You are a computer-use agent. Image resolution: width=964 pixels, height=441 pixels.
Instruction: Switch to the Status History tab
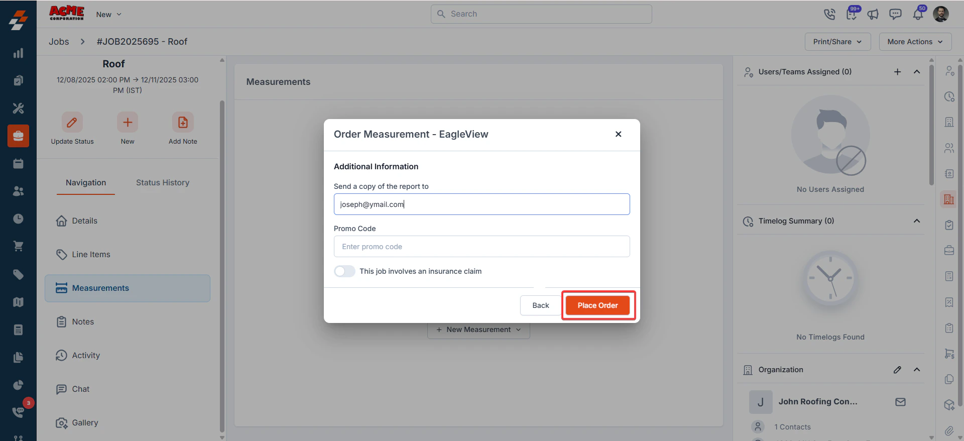(x=163, y=183)
